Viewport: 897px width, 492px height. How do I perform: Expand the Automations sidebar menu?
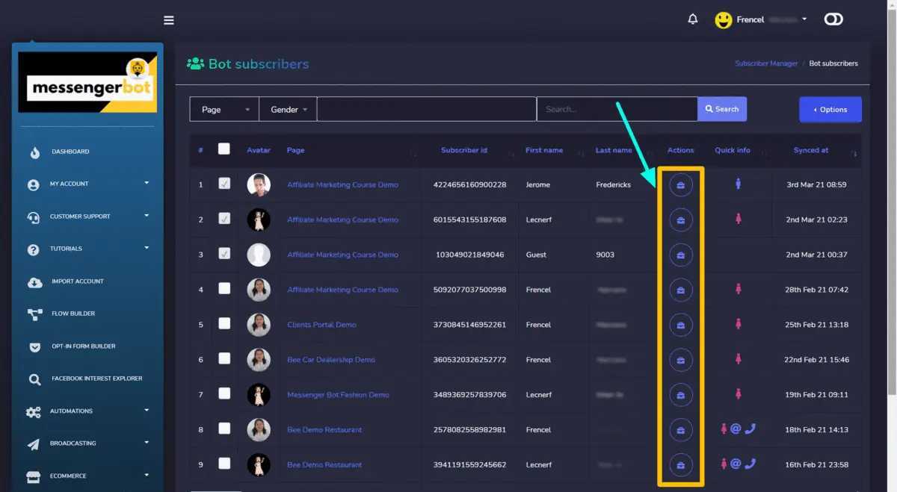click(87, 411)
